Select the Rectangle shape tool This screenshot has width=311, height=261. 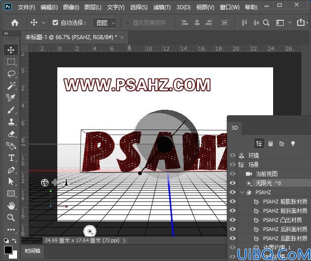[x=11, y=194]
